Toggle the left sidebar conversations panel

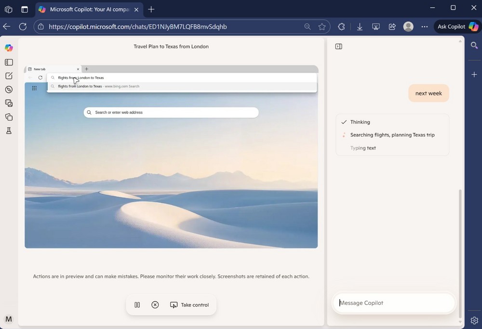[9, 62]
